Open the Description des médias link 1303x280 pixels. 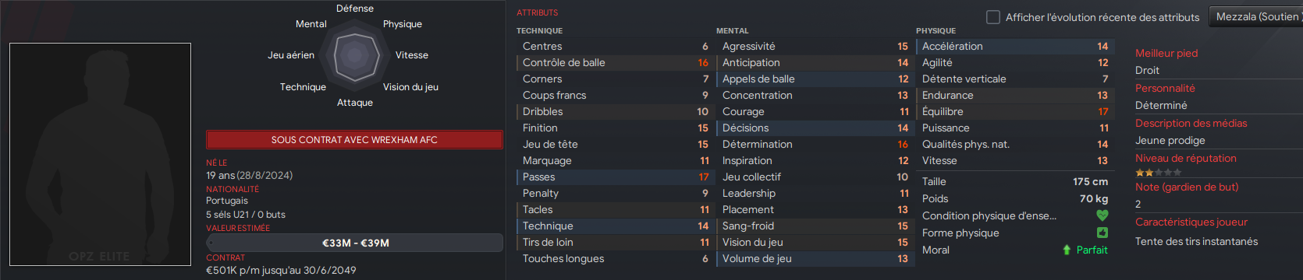[1191, 123]
